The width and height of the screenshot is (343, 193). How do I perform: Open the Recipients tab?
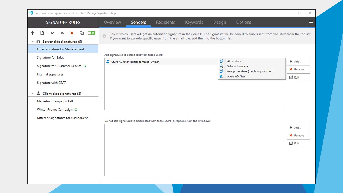[166, 22]
